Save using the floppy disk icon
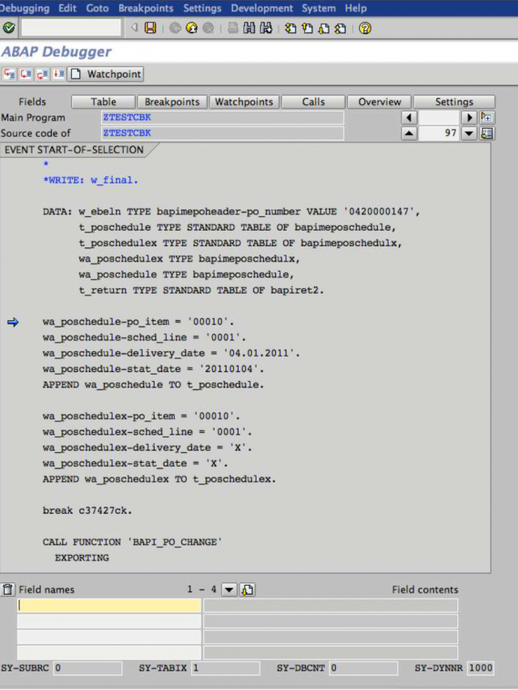The height and width of the screenshot is (690, 518). point(151,28)
